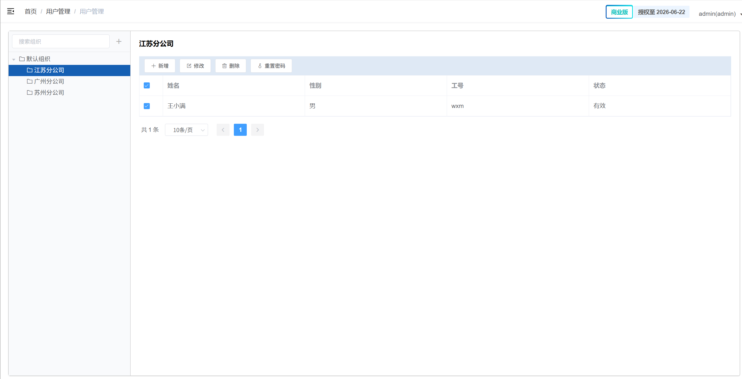Click the 新增 add user button
The image size is (742, 379).
pyautogui.click(x=160, y=66)
